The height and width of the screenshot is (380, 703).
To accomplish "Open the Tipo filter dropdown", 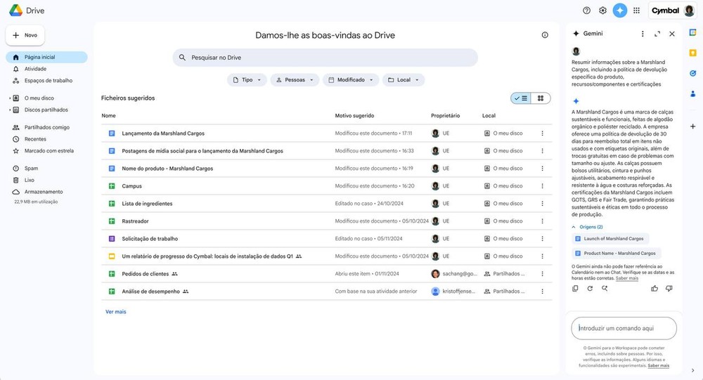I will (x=247, y=80).
